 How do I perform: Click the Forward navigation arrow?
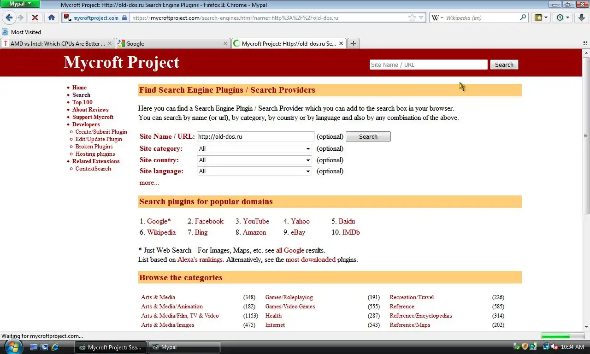coord(21,18)
